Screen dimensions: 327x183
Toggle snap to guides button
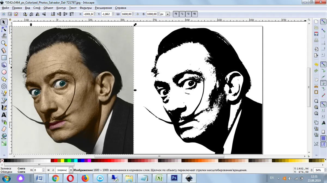(x=323, y=145)
